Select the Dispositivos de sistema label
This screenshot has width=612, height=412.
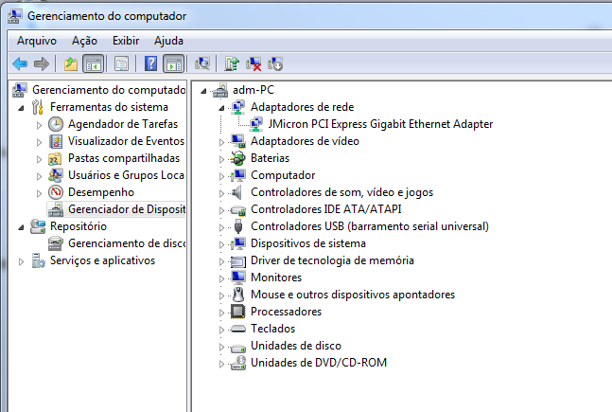pos(308,243)
